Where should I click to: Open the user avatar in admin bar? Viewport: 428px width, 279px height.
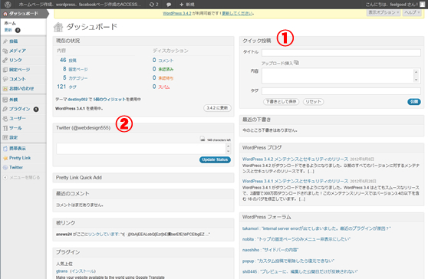423,5
